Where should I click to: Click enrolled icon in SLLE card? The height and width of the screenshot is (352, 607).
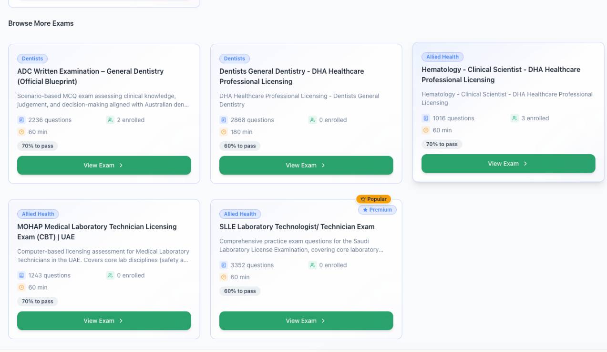coord(312,265)
